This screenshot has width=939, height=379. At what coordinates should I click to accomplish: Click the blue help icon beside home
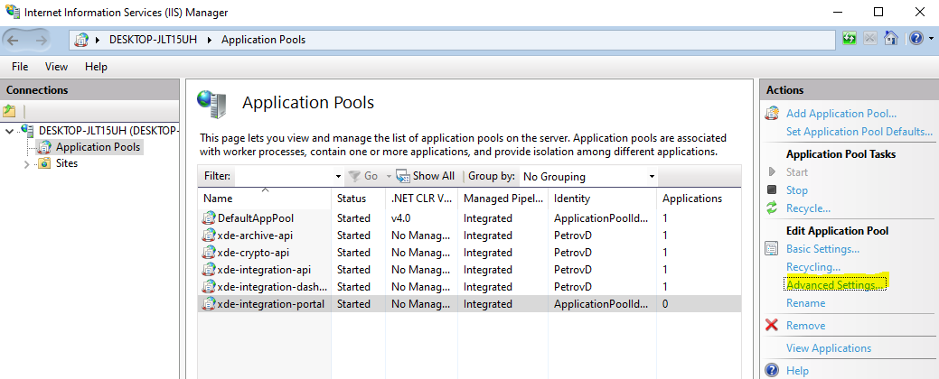pos(916,39)
